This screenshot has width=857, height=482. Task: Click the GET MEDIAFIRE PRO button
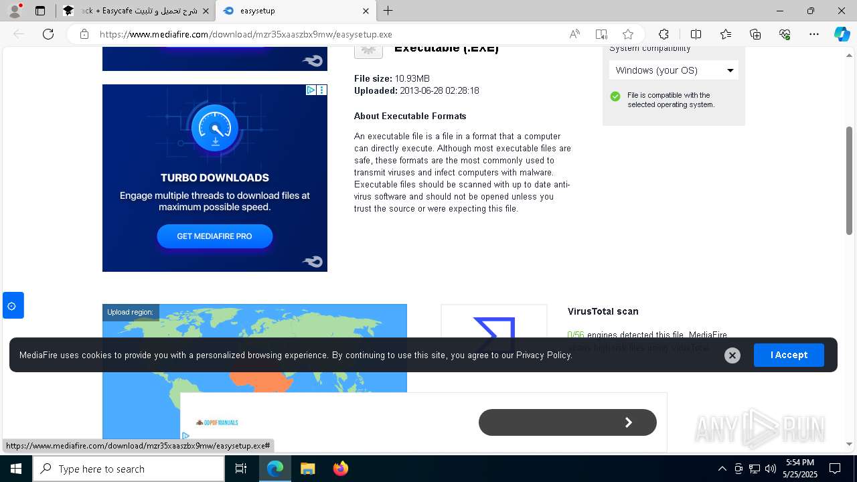click(x=215, y=236)
